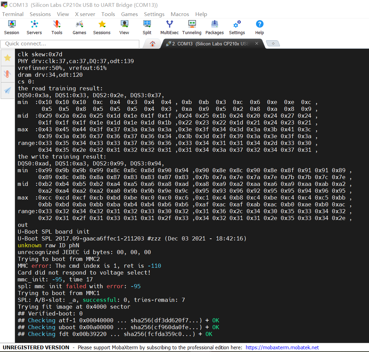The width and height of the screenshot is (369, 352).
Task: Close the COM13 session tab
Action: pos(257,44)
